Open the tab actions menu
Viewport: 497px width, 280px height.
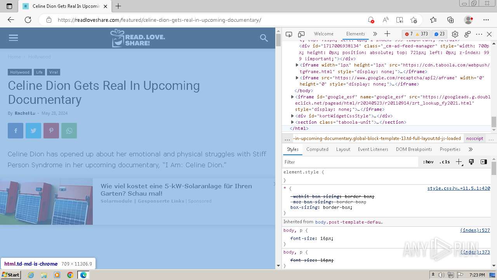9,6
